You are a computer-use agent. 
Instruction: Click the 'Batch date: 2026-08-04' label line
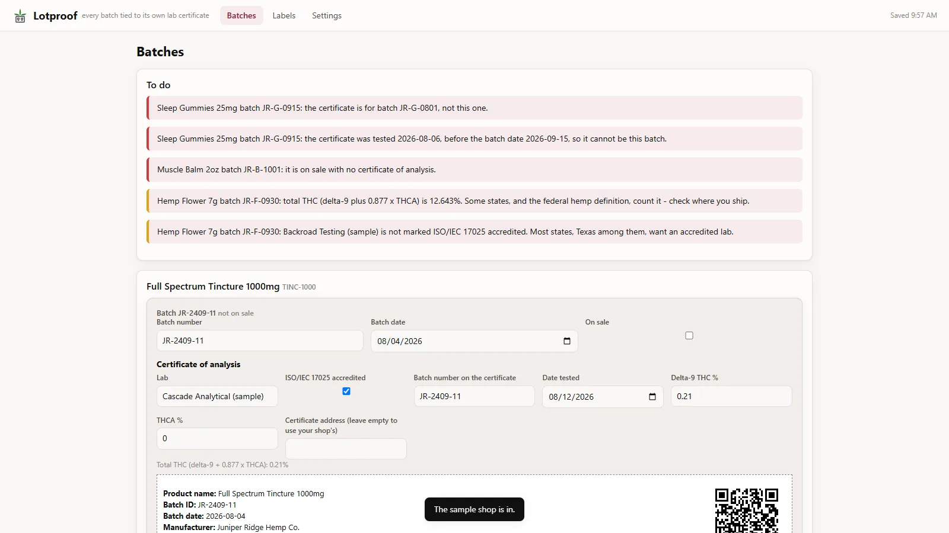tap(204, 516)
